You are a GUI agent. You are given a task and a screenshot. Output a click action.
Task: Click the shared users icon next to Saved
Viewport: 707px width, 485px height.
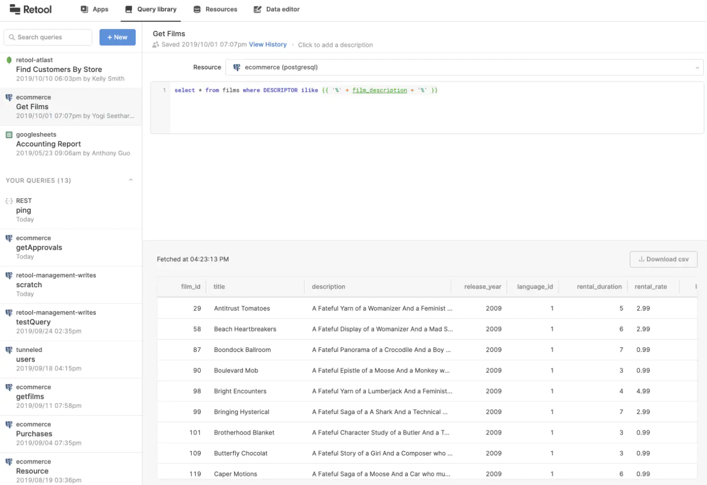[156, 45]
